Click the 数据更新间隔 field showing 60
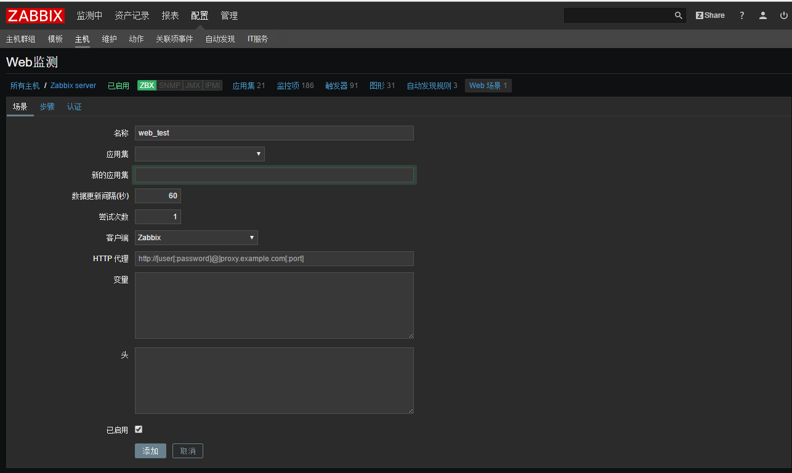 tap(158, 196)
